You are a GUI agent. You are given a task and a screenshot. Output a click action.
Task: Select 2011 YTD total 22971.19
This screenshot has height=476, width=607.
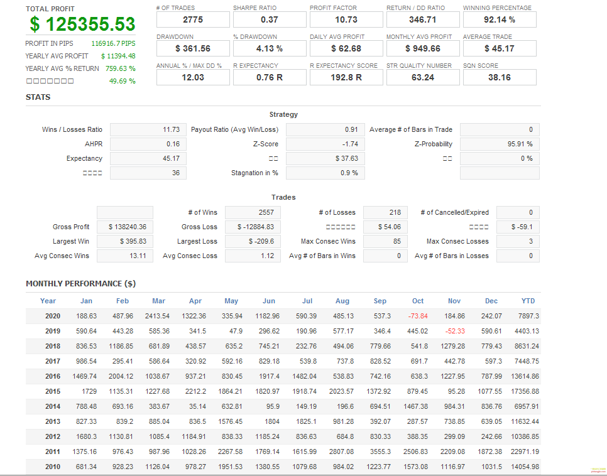[525, 452]
